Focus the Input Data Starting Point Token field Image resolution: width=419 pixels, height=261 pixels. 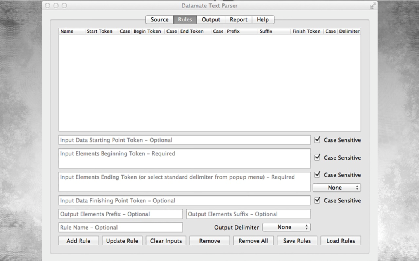click(184, 140)
